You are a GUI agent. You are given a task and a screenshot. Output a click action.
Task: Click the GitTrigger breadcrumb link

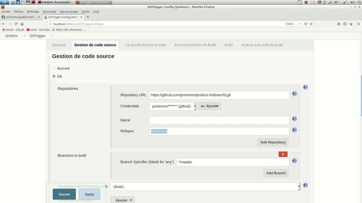[37, 36]
